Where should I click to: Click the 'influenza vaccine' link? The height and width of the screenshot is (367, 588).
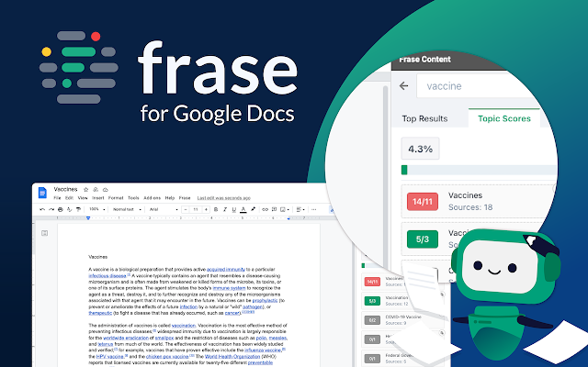tap(263, 350)
